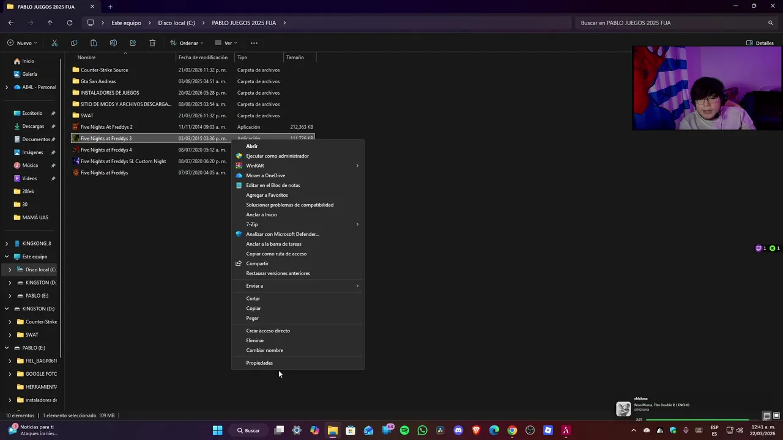The height and width of the screenshot is (440, 783).
Task: Select the Counter-Strike Source folder row
Action: [193, 70]
